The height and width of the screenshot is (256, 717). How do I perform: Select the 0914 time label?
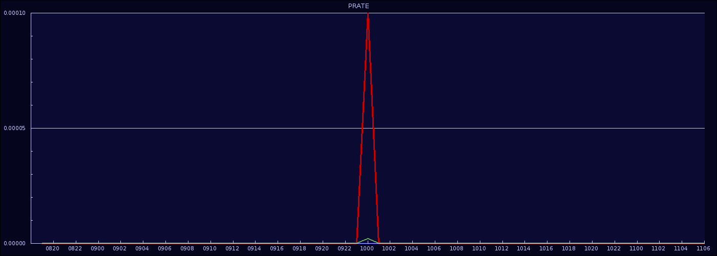click(x=255, y=249)
